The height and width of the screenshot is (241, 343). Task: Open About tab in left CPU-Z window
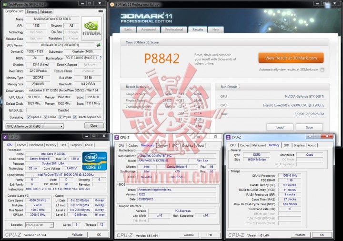pos(89,145)
